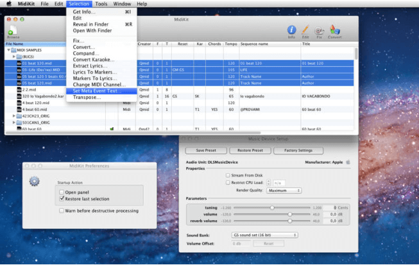Viewport: 419px width, 265px height.
Task: Choose Get Info from Selection menu
Action: 101,12
